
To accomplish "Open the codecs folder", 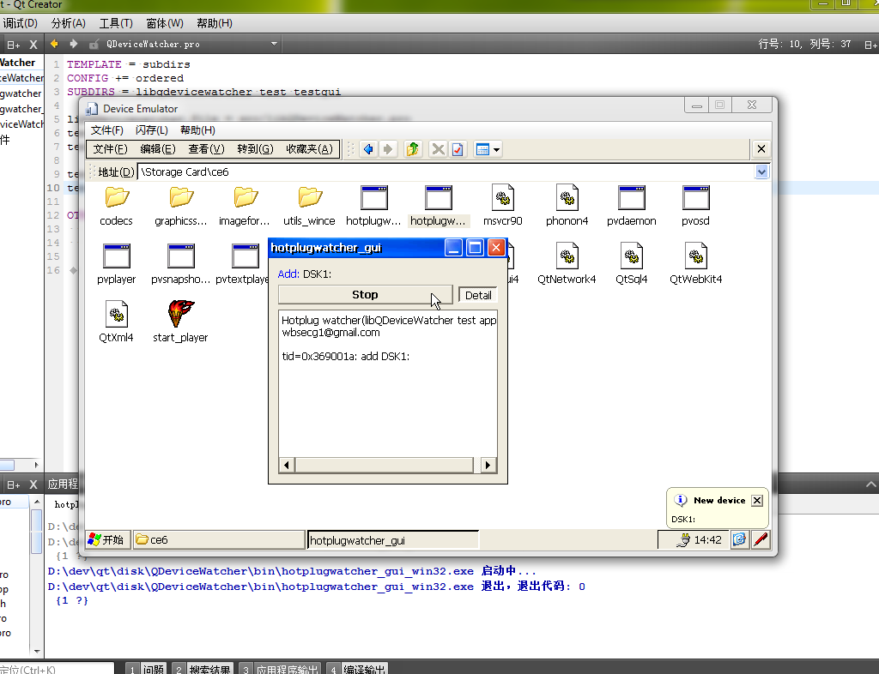I will click(117, 198).
